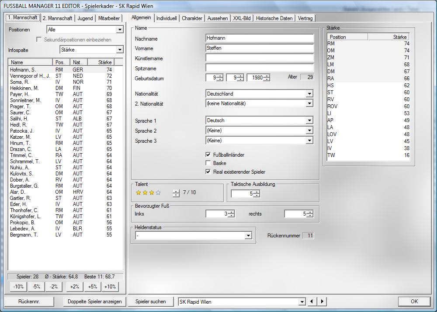This screenshot has height=312, width=437.
Task: Click the Rückennr. button
Action: tap(29, 302)
